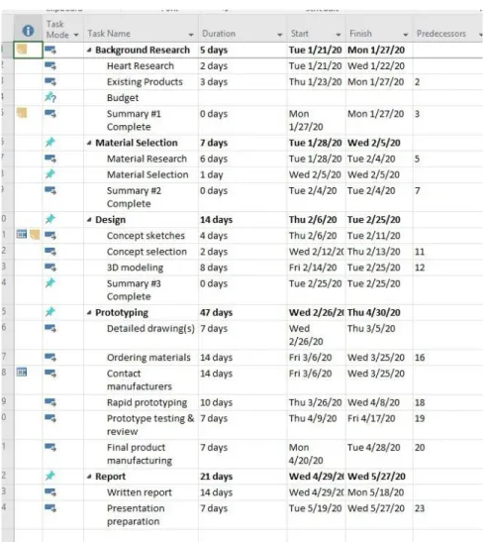
Task: Click auto-scheduled mode icon for Prototype testing & review
Action: point(50,418)
